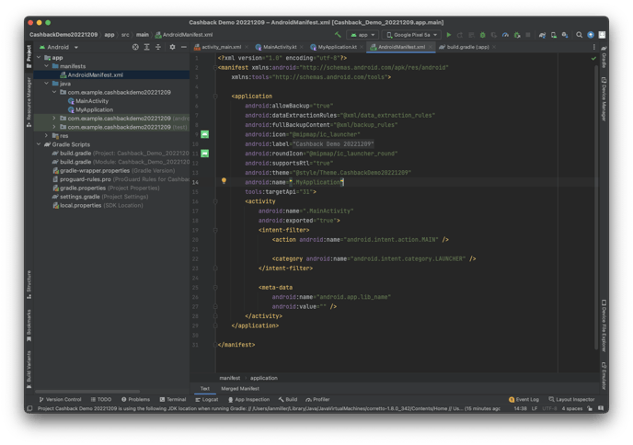Switch to the Merged Manifest tab

point(241,389)
